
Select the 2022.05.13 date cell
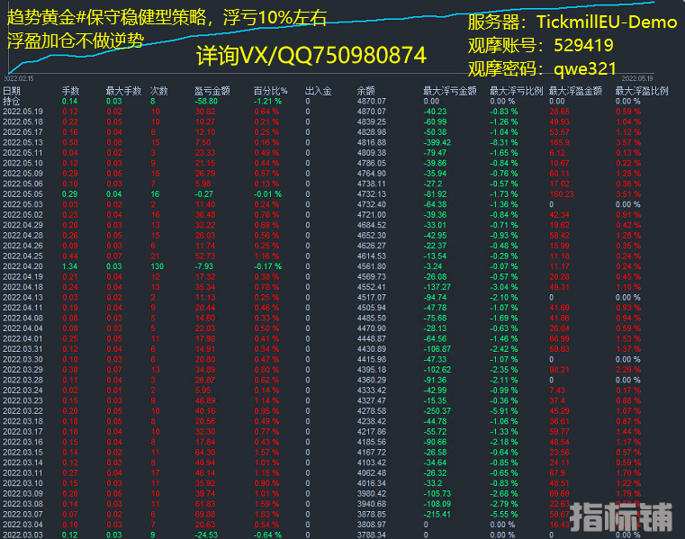pyautogui.click(x=23, y=142)
